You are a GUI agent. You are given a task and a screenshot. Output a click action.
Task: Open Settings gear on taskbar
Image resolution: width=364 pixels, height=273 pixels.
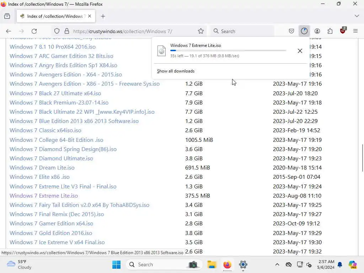click(x=243, y=264)
